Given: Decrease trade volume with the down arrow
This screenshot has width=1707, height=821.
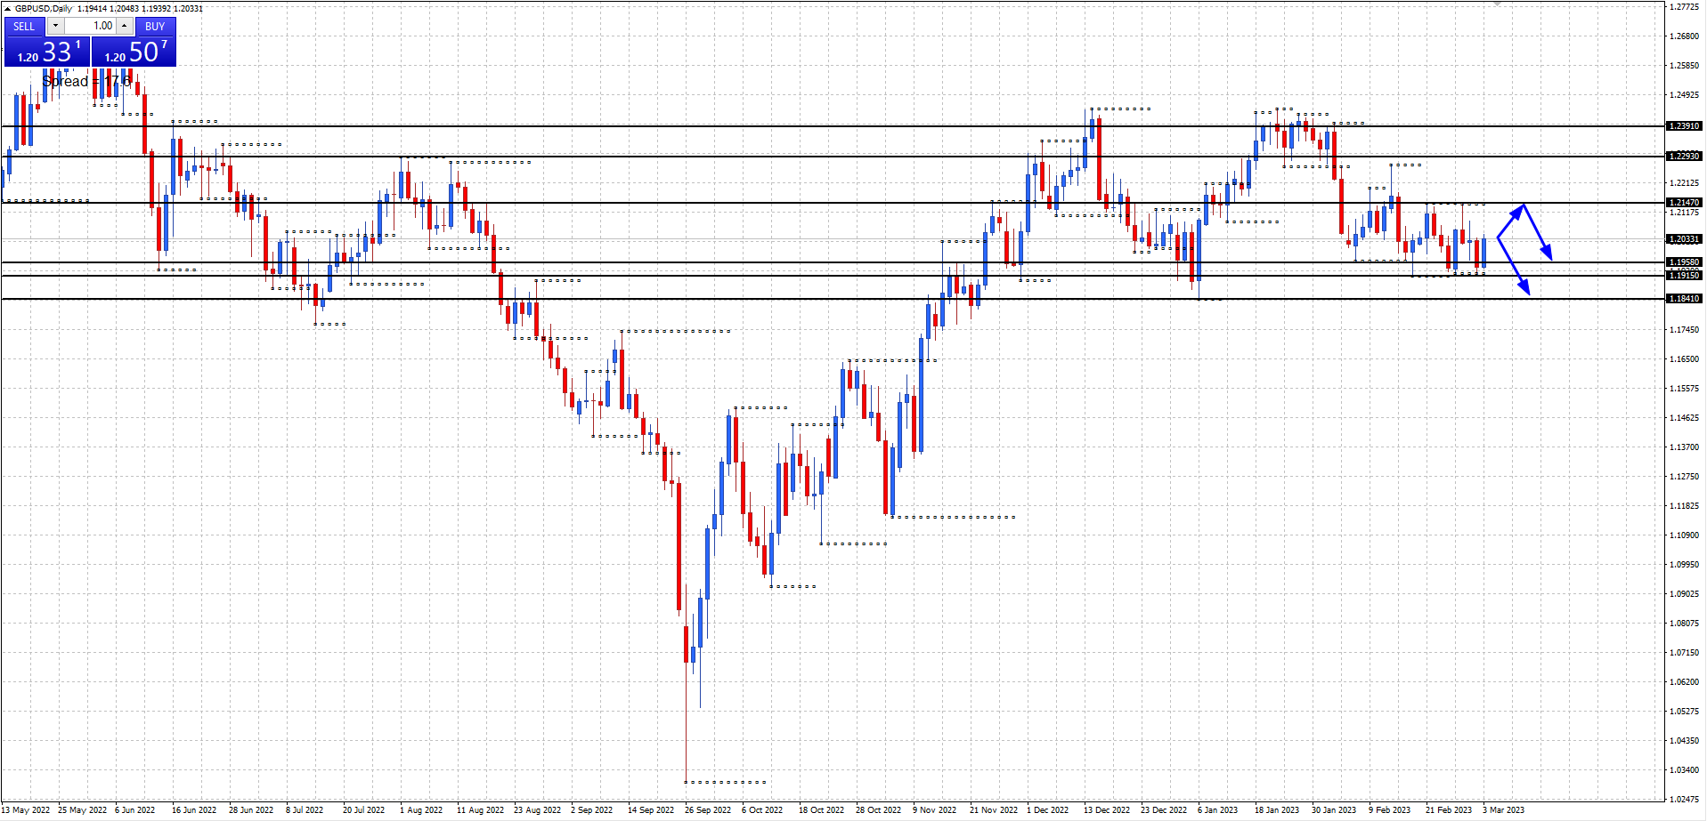Looking at the screenshot, I should [55, 26].
